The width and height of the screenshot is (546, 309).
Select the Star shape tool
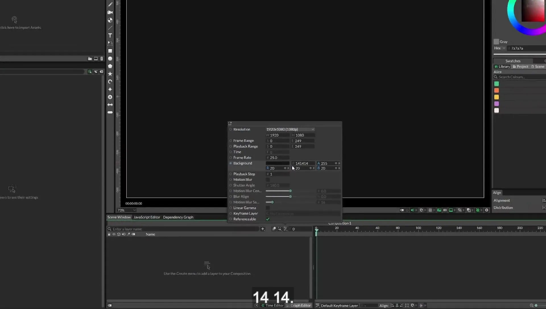110,74
